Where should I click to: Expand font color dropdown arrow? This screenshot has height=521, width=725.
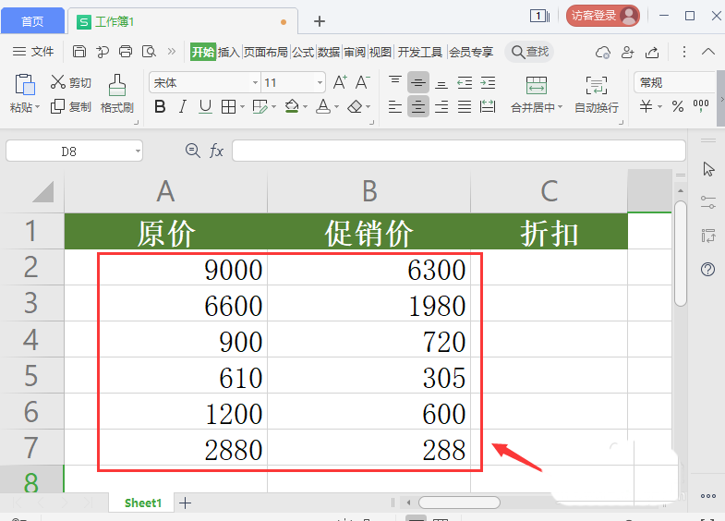click(336, 107)
